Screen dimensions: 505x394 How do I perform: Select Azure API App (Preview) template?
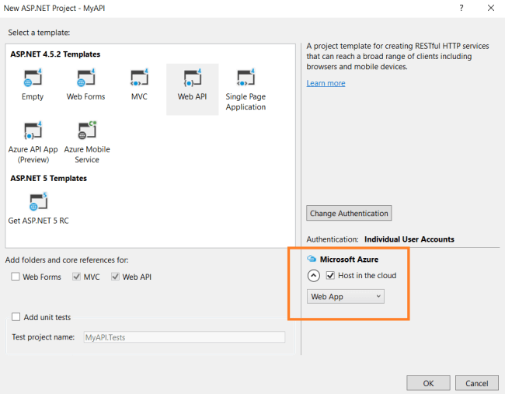coord(33,131)
